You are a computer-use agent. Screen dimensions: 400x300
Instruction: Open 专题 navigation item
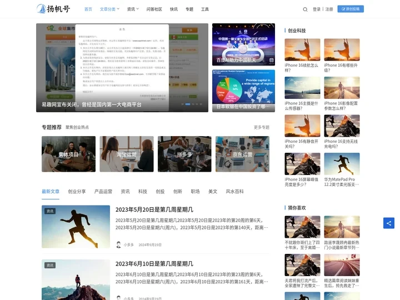tap(189, 9)
